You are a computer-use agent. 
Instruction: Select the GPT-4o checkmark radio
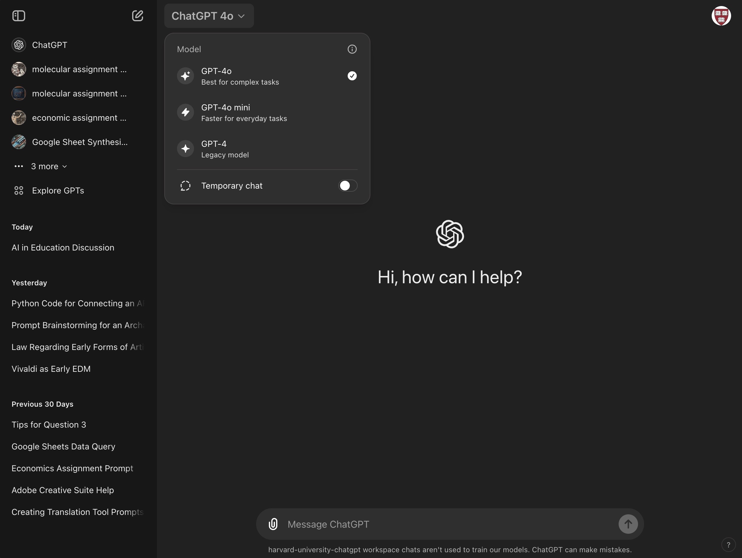(x=352, y=76)
